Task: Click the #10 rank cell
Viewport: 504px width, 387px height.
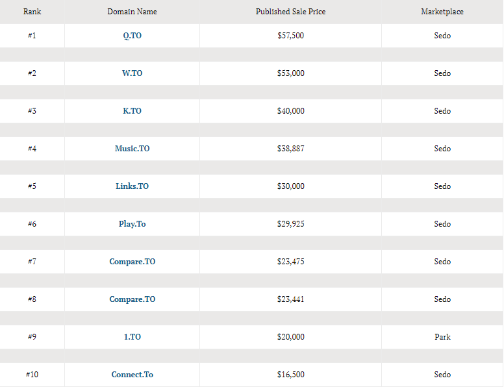Action: (32, 375)
